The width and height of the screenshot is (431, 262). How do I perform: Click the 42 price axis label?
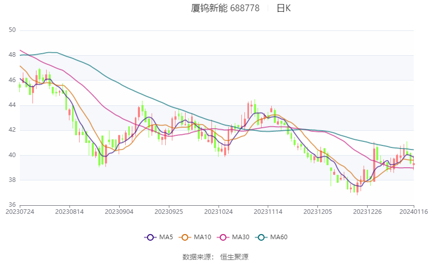tap(12, 130)
